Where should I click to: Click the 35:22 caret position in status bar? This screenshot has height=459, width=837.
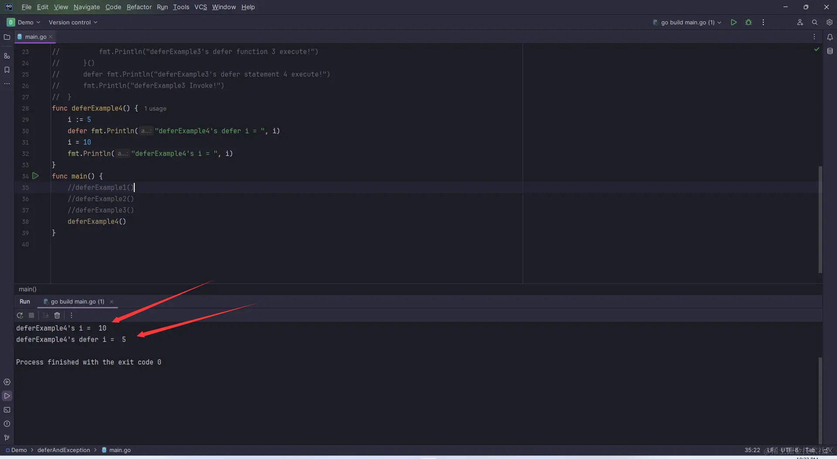pyautogui.click(x=752, y=450)
